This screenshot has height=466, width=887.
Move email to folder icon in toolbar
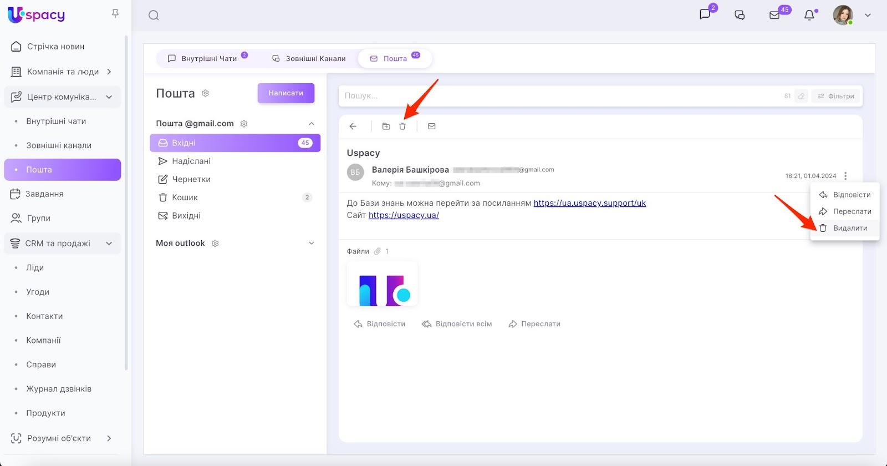[x=386, y=126]
